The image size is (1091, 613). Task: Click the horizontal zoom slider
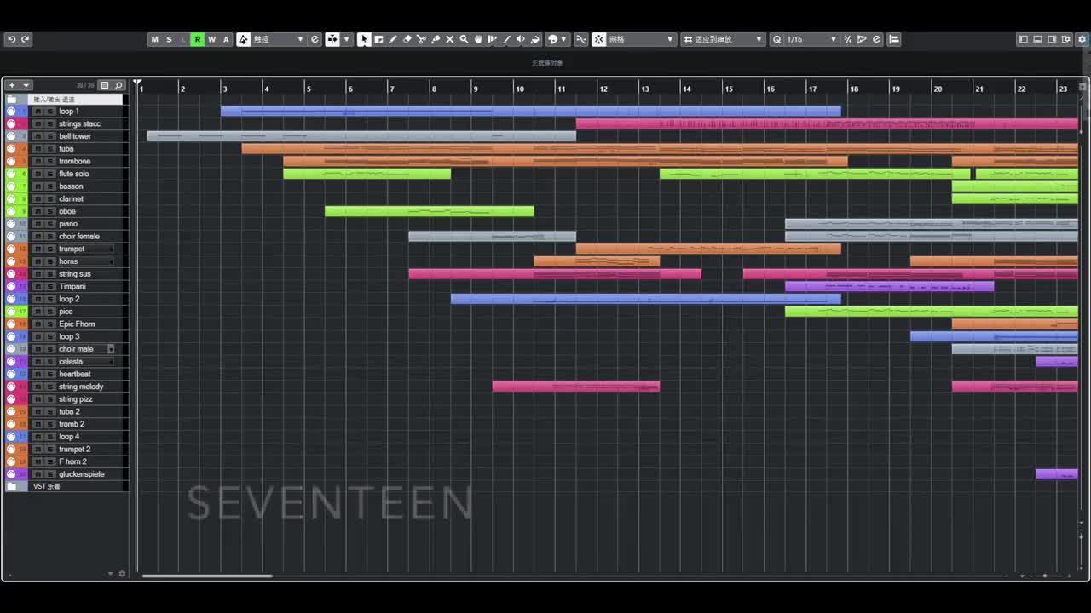tap(1044, 576)
